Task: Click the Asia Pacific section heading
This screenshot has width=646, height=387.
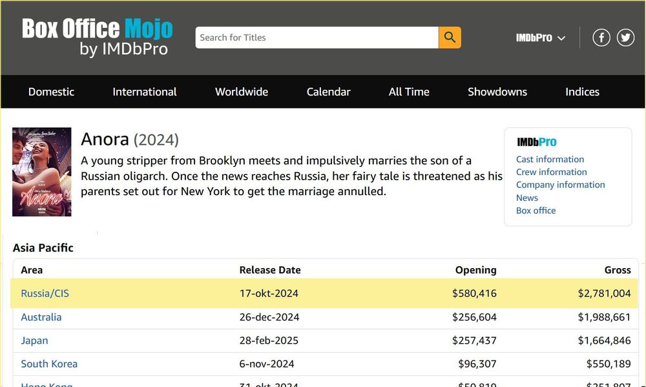Action: point(43,247)
